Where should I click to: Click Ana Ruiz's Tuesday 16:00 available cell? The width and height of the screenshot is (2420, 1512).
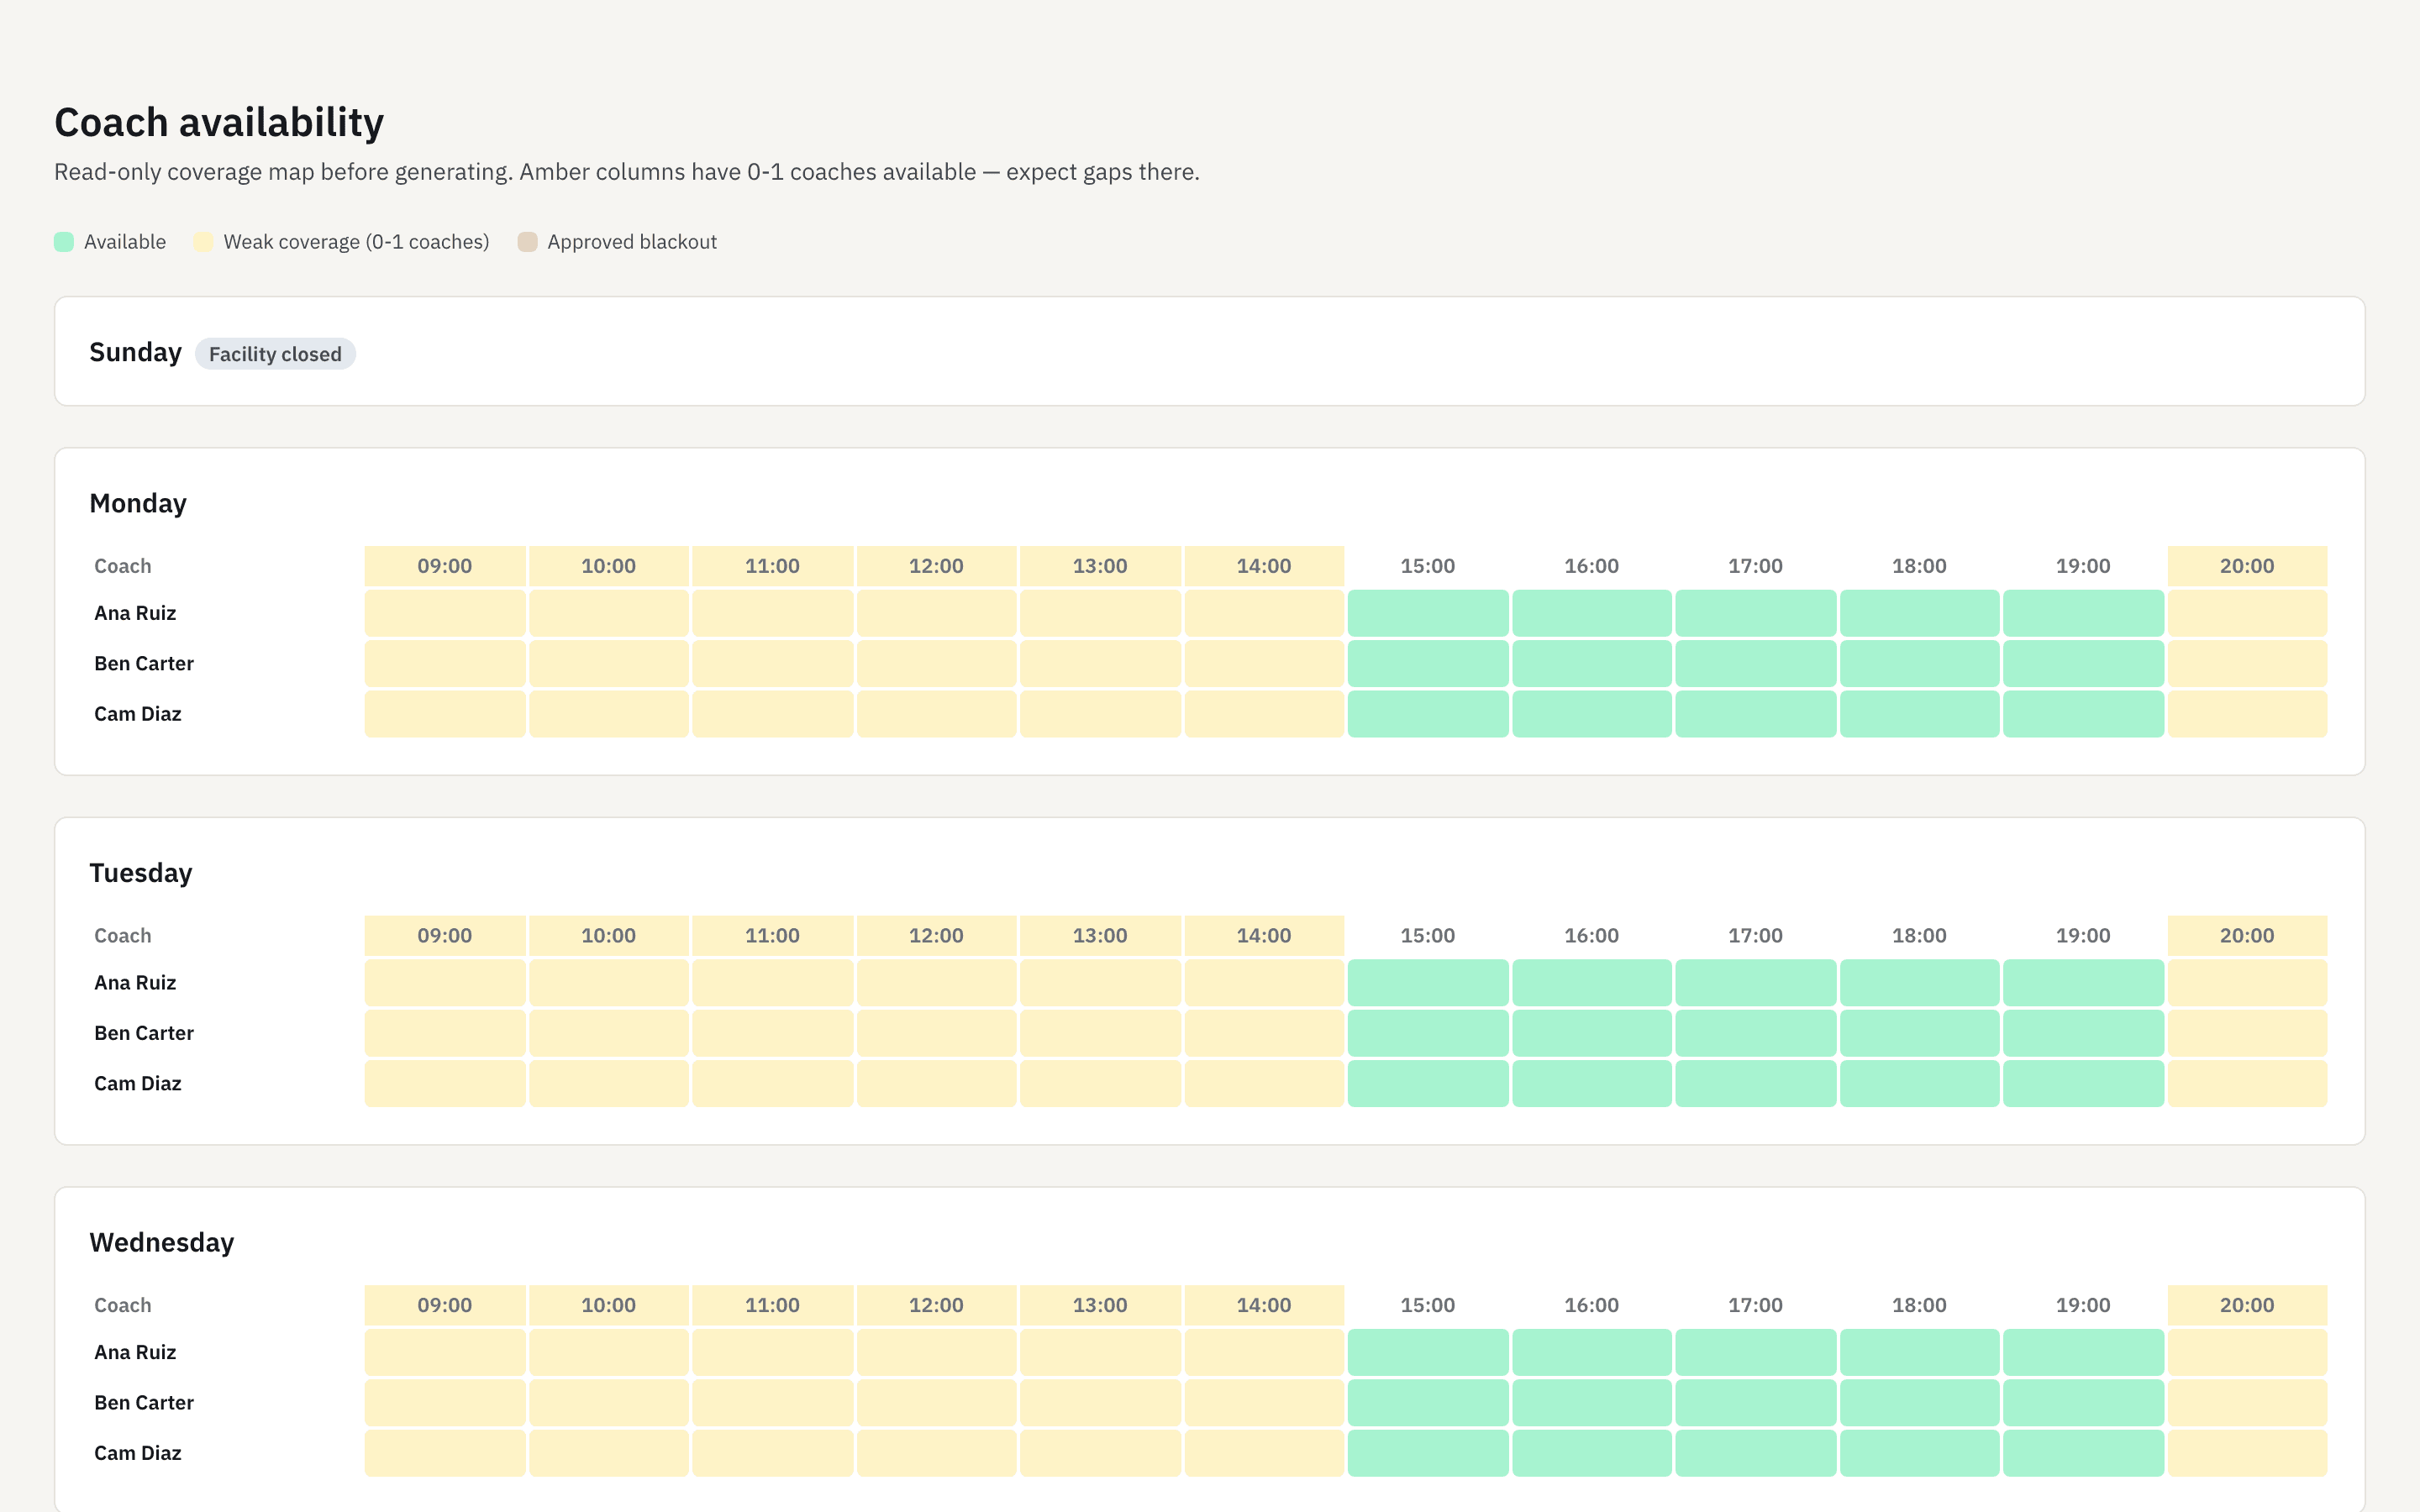point(1592,983)
